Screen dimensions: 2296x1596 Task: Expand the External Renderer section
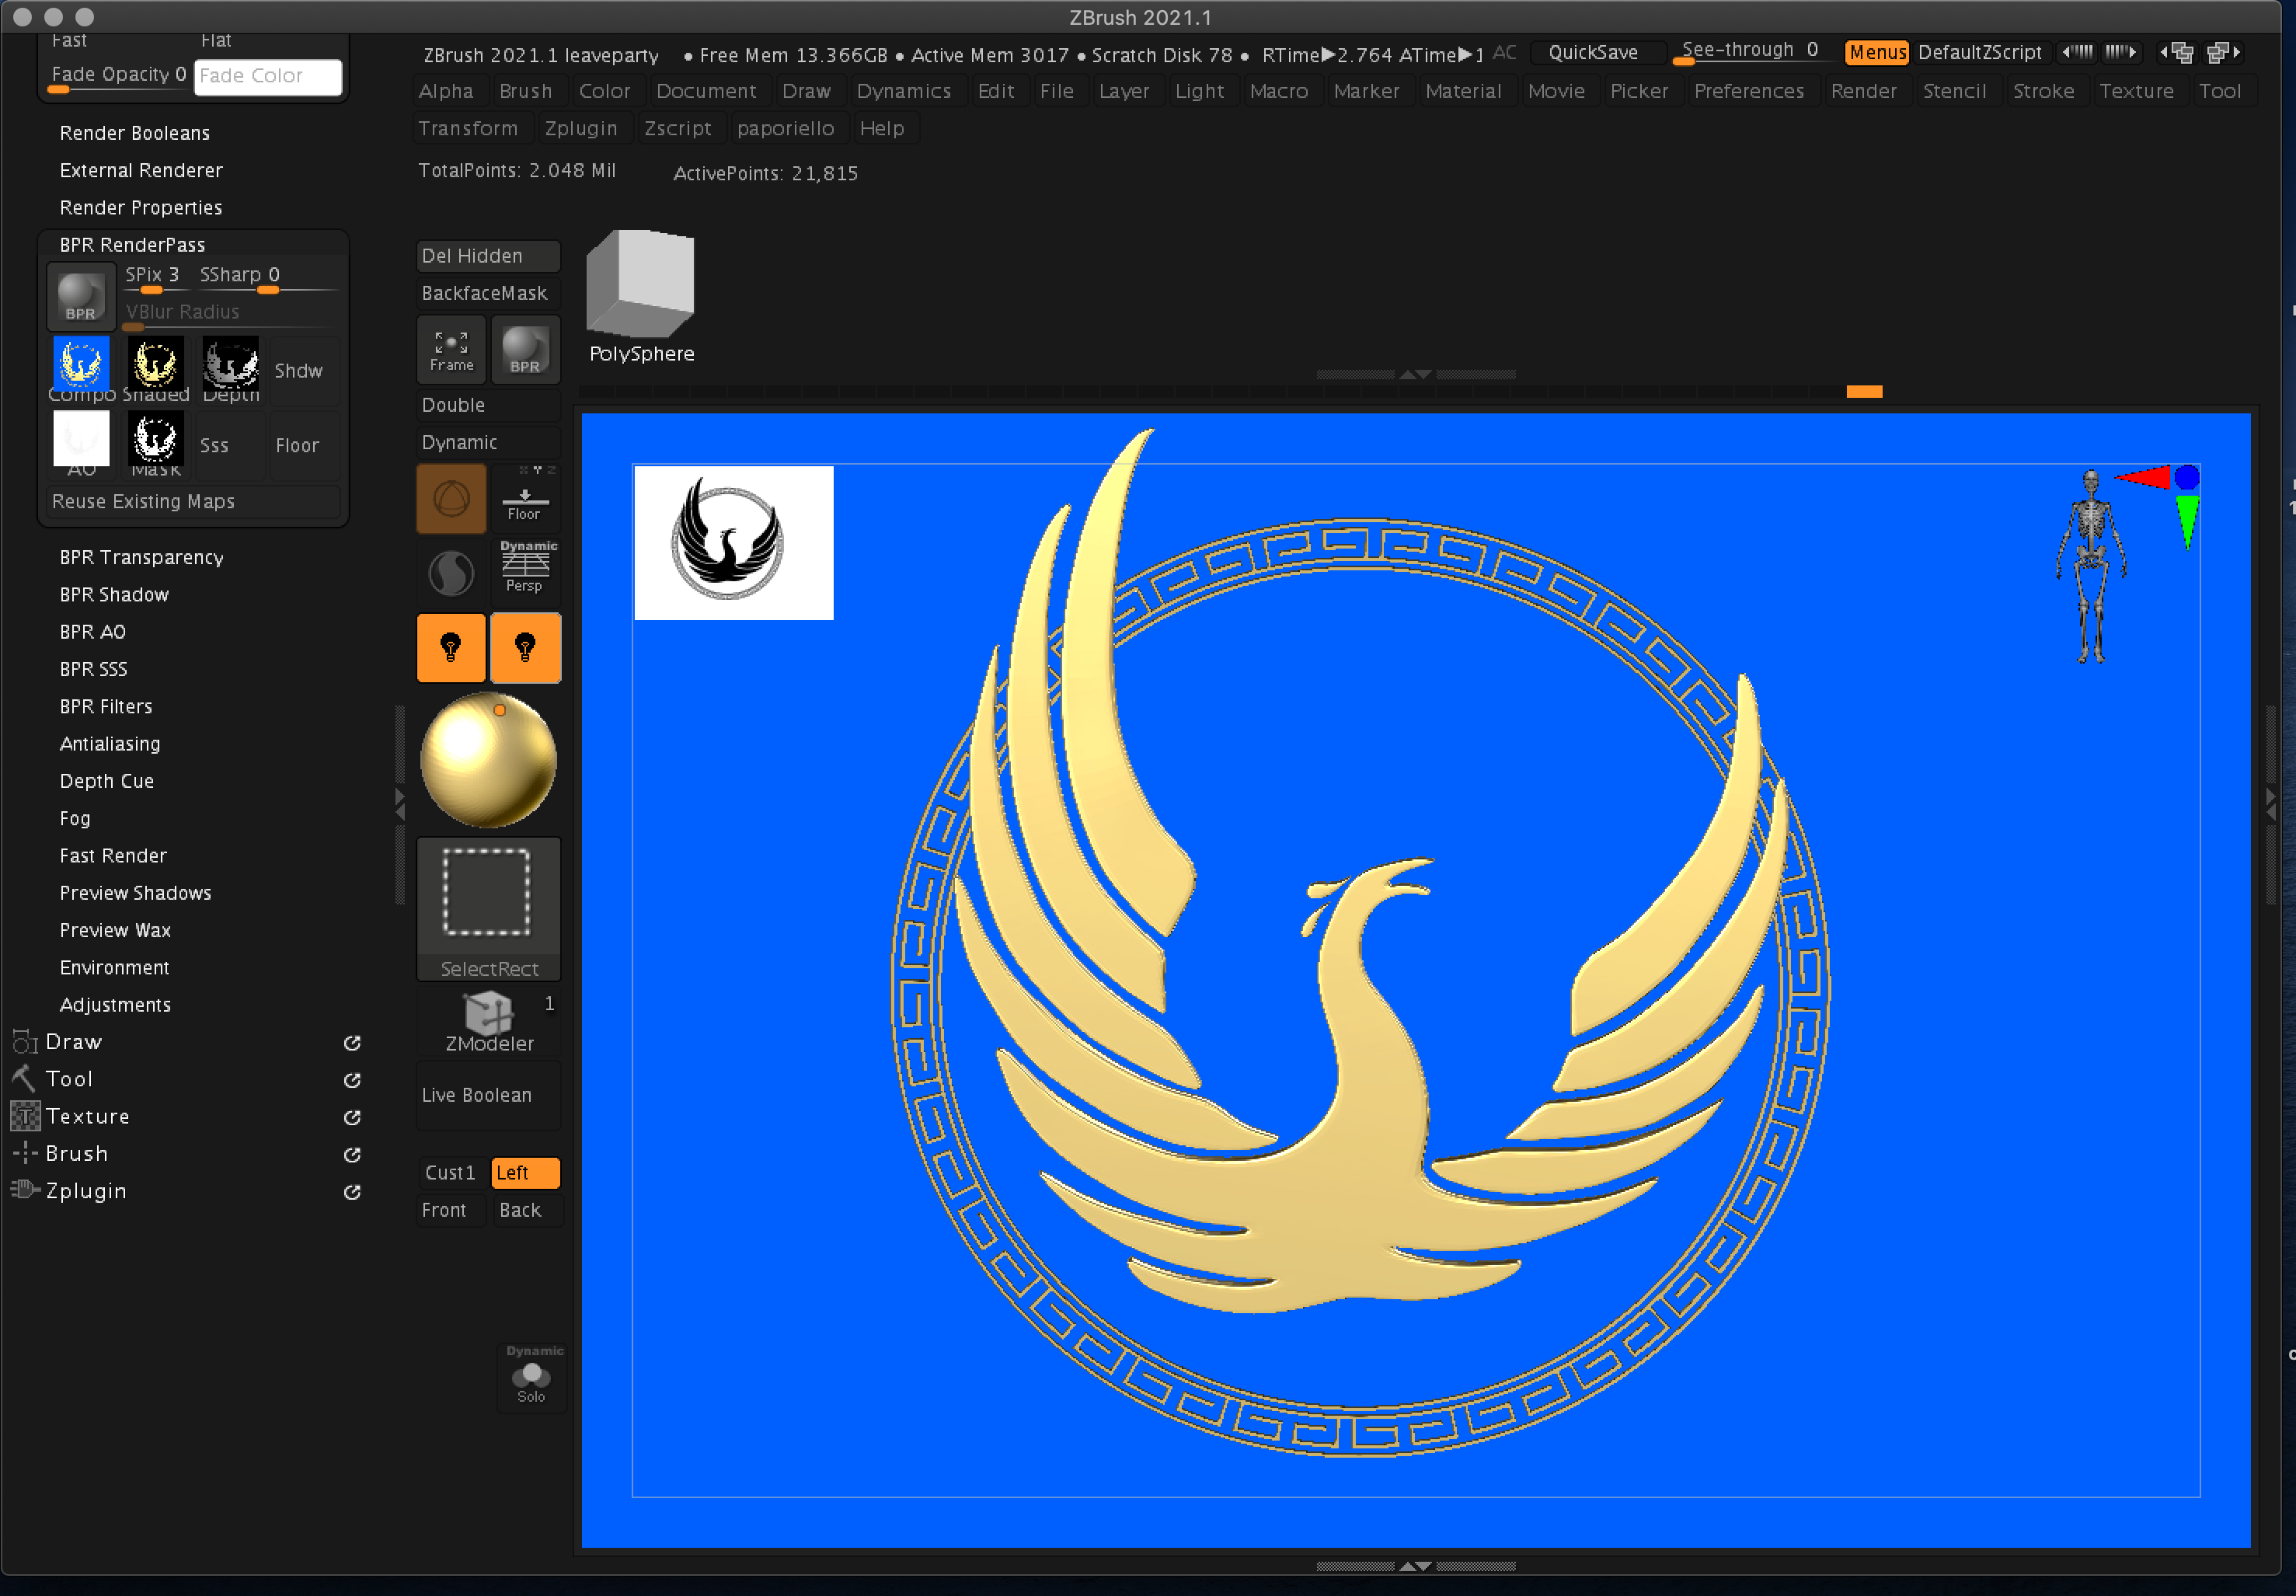pyautogui.click(x=141, y=170)
